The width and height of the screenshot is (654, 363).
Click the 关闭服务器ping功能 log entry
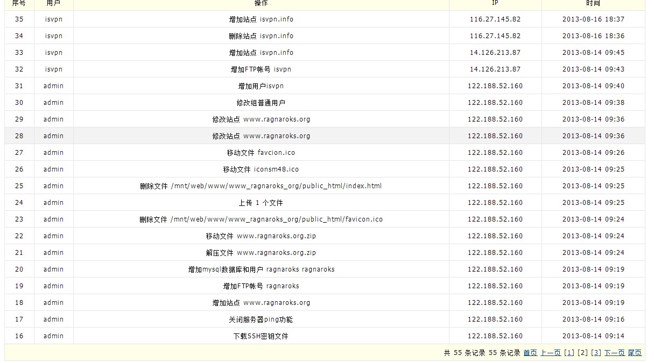pos(261,319)
